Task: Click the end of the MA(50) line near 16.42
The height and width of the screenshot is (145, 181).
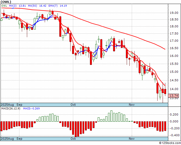Action: 165,49
